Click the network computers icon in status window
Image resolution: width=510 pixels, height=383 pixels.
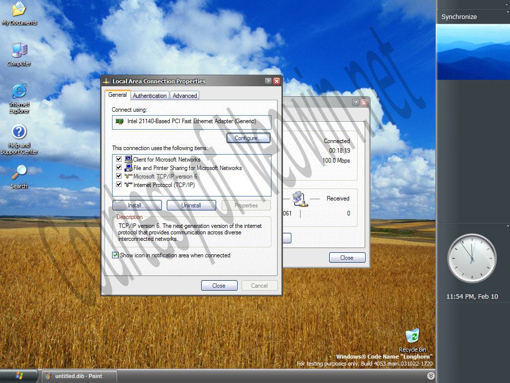[x=300, y=199]
